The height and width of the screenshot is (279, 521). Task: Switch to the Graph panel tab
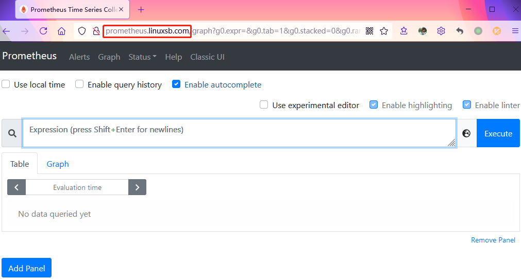58,164
